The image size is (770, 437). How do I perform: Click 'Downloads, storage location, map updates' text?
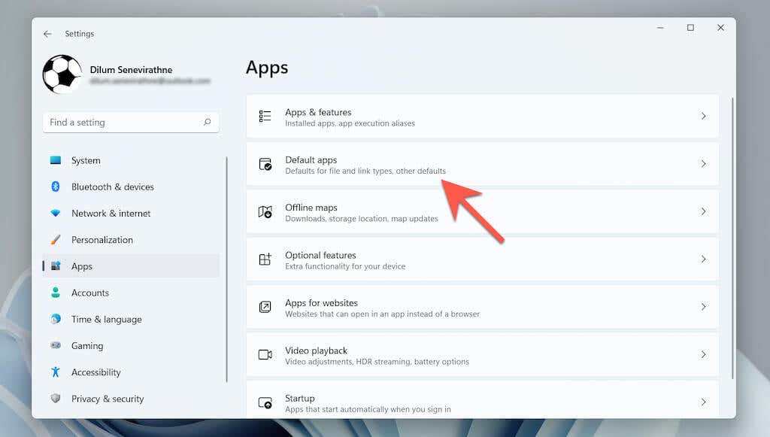pyautogui.click(x=362, y=218)
